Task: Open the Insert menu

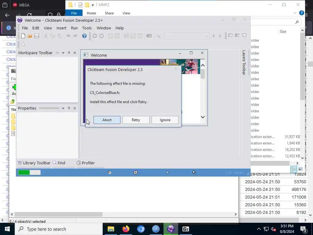Action: pyautogui.click(x=61, y=28)
